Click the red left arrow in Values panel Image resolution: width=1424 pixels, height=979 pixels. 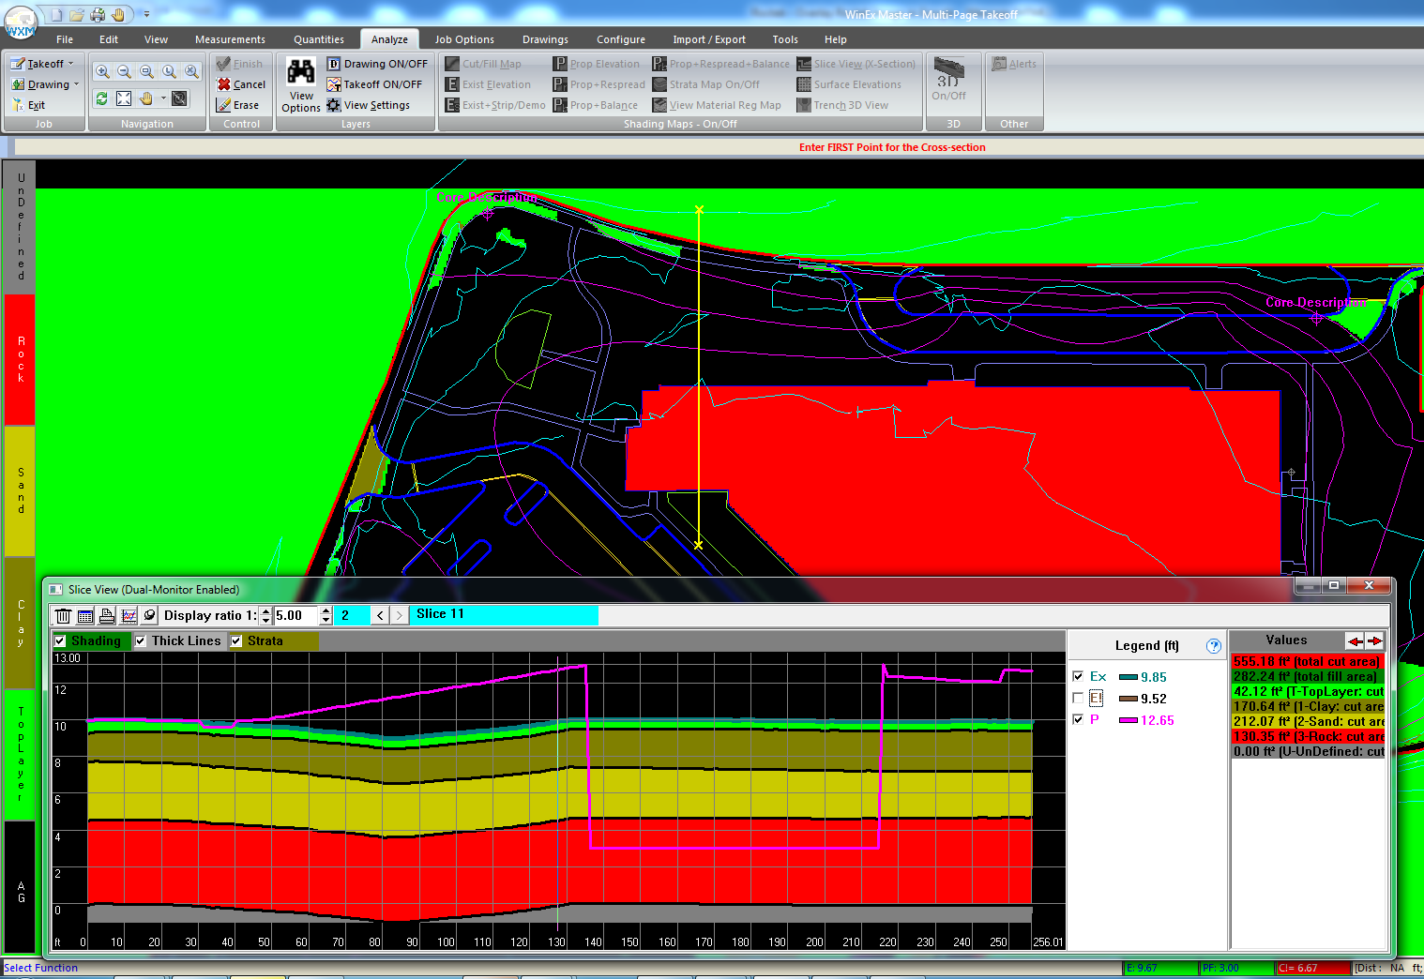click(x=1355, y=641)
